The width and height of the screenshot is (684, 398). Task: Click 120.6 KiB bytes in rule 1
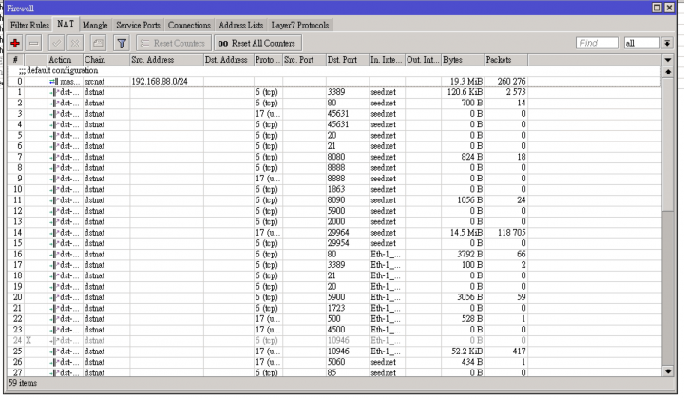click(465, 92)
